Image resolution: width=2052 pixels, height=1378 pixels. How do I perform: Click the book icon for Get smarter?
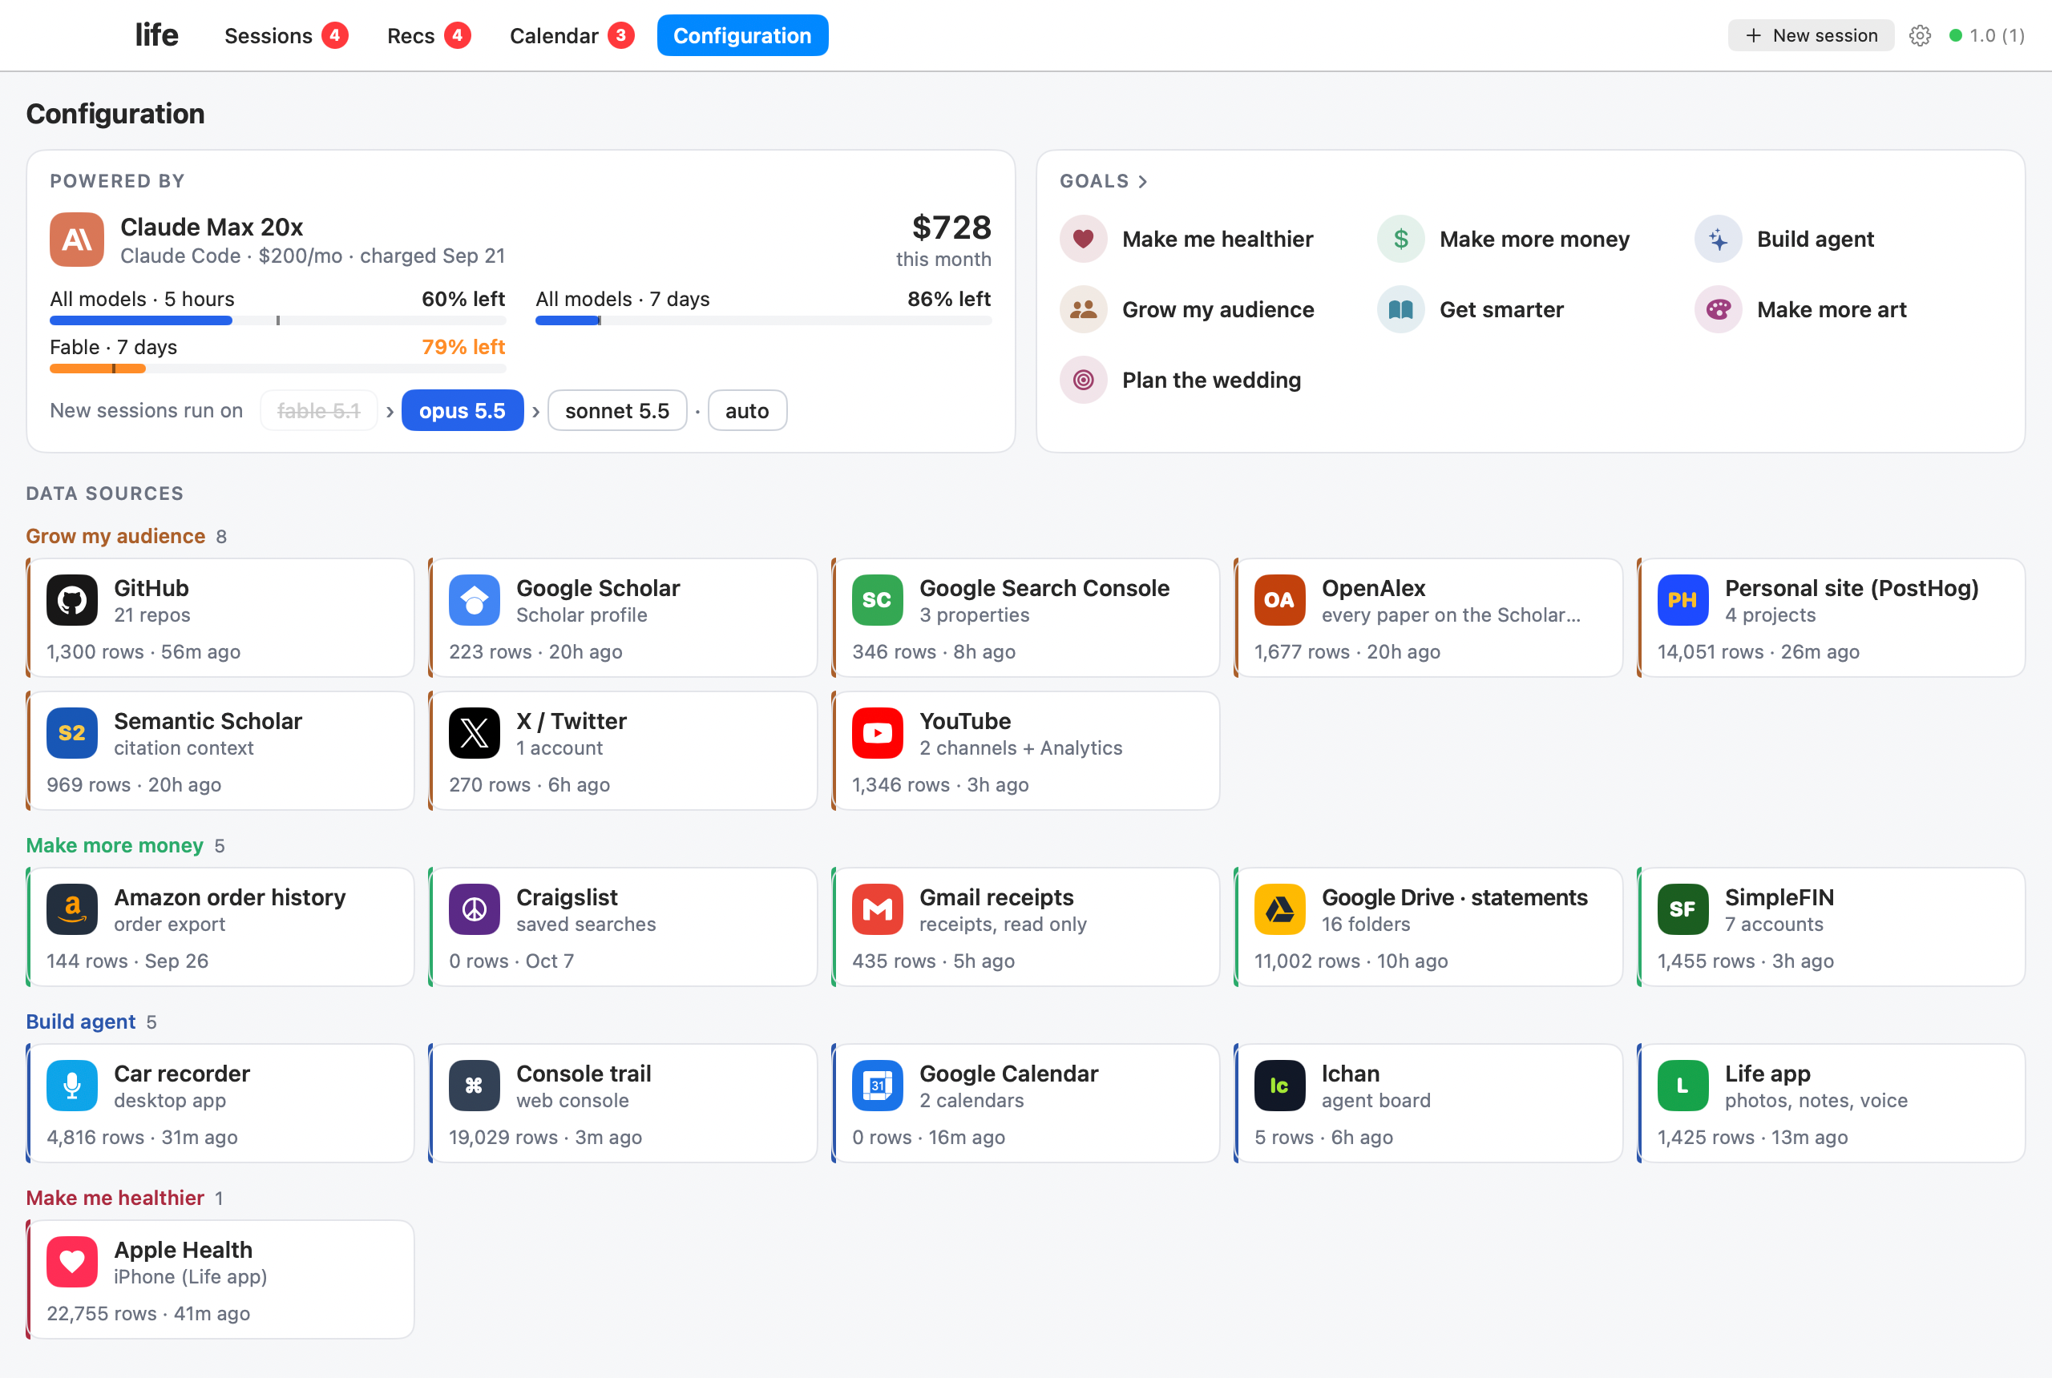[x=1400, y=309]
